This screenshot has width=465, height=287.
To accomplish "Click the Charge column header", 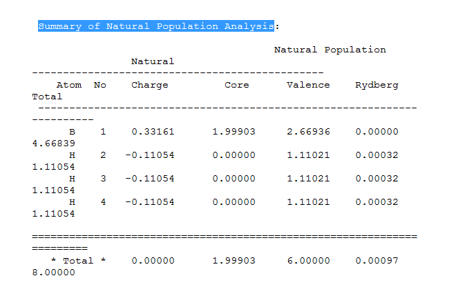I will pos(149,86).
